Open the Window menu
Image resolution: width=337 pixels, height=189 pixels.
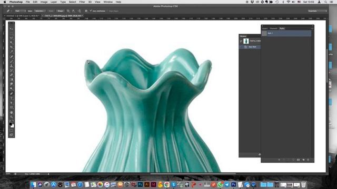click(x=108, y=2)
